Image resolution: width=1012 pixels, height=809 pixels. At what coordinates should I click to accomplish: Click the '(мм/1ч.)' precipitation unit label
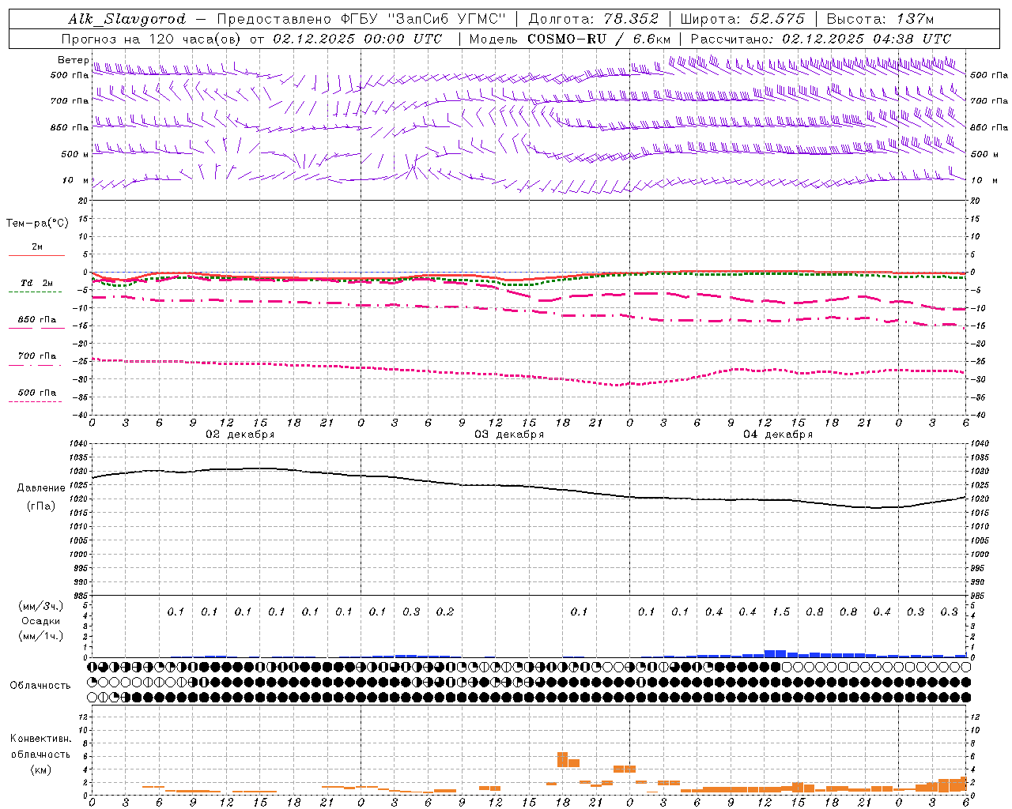[41, 636]
